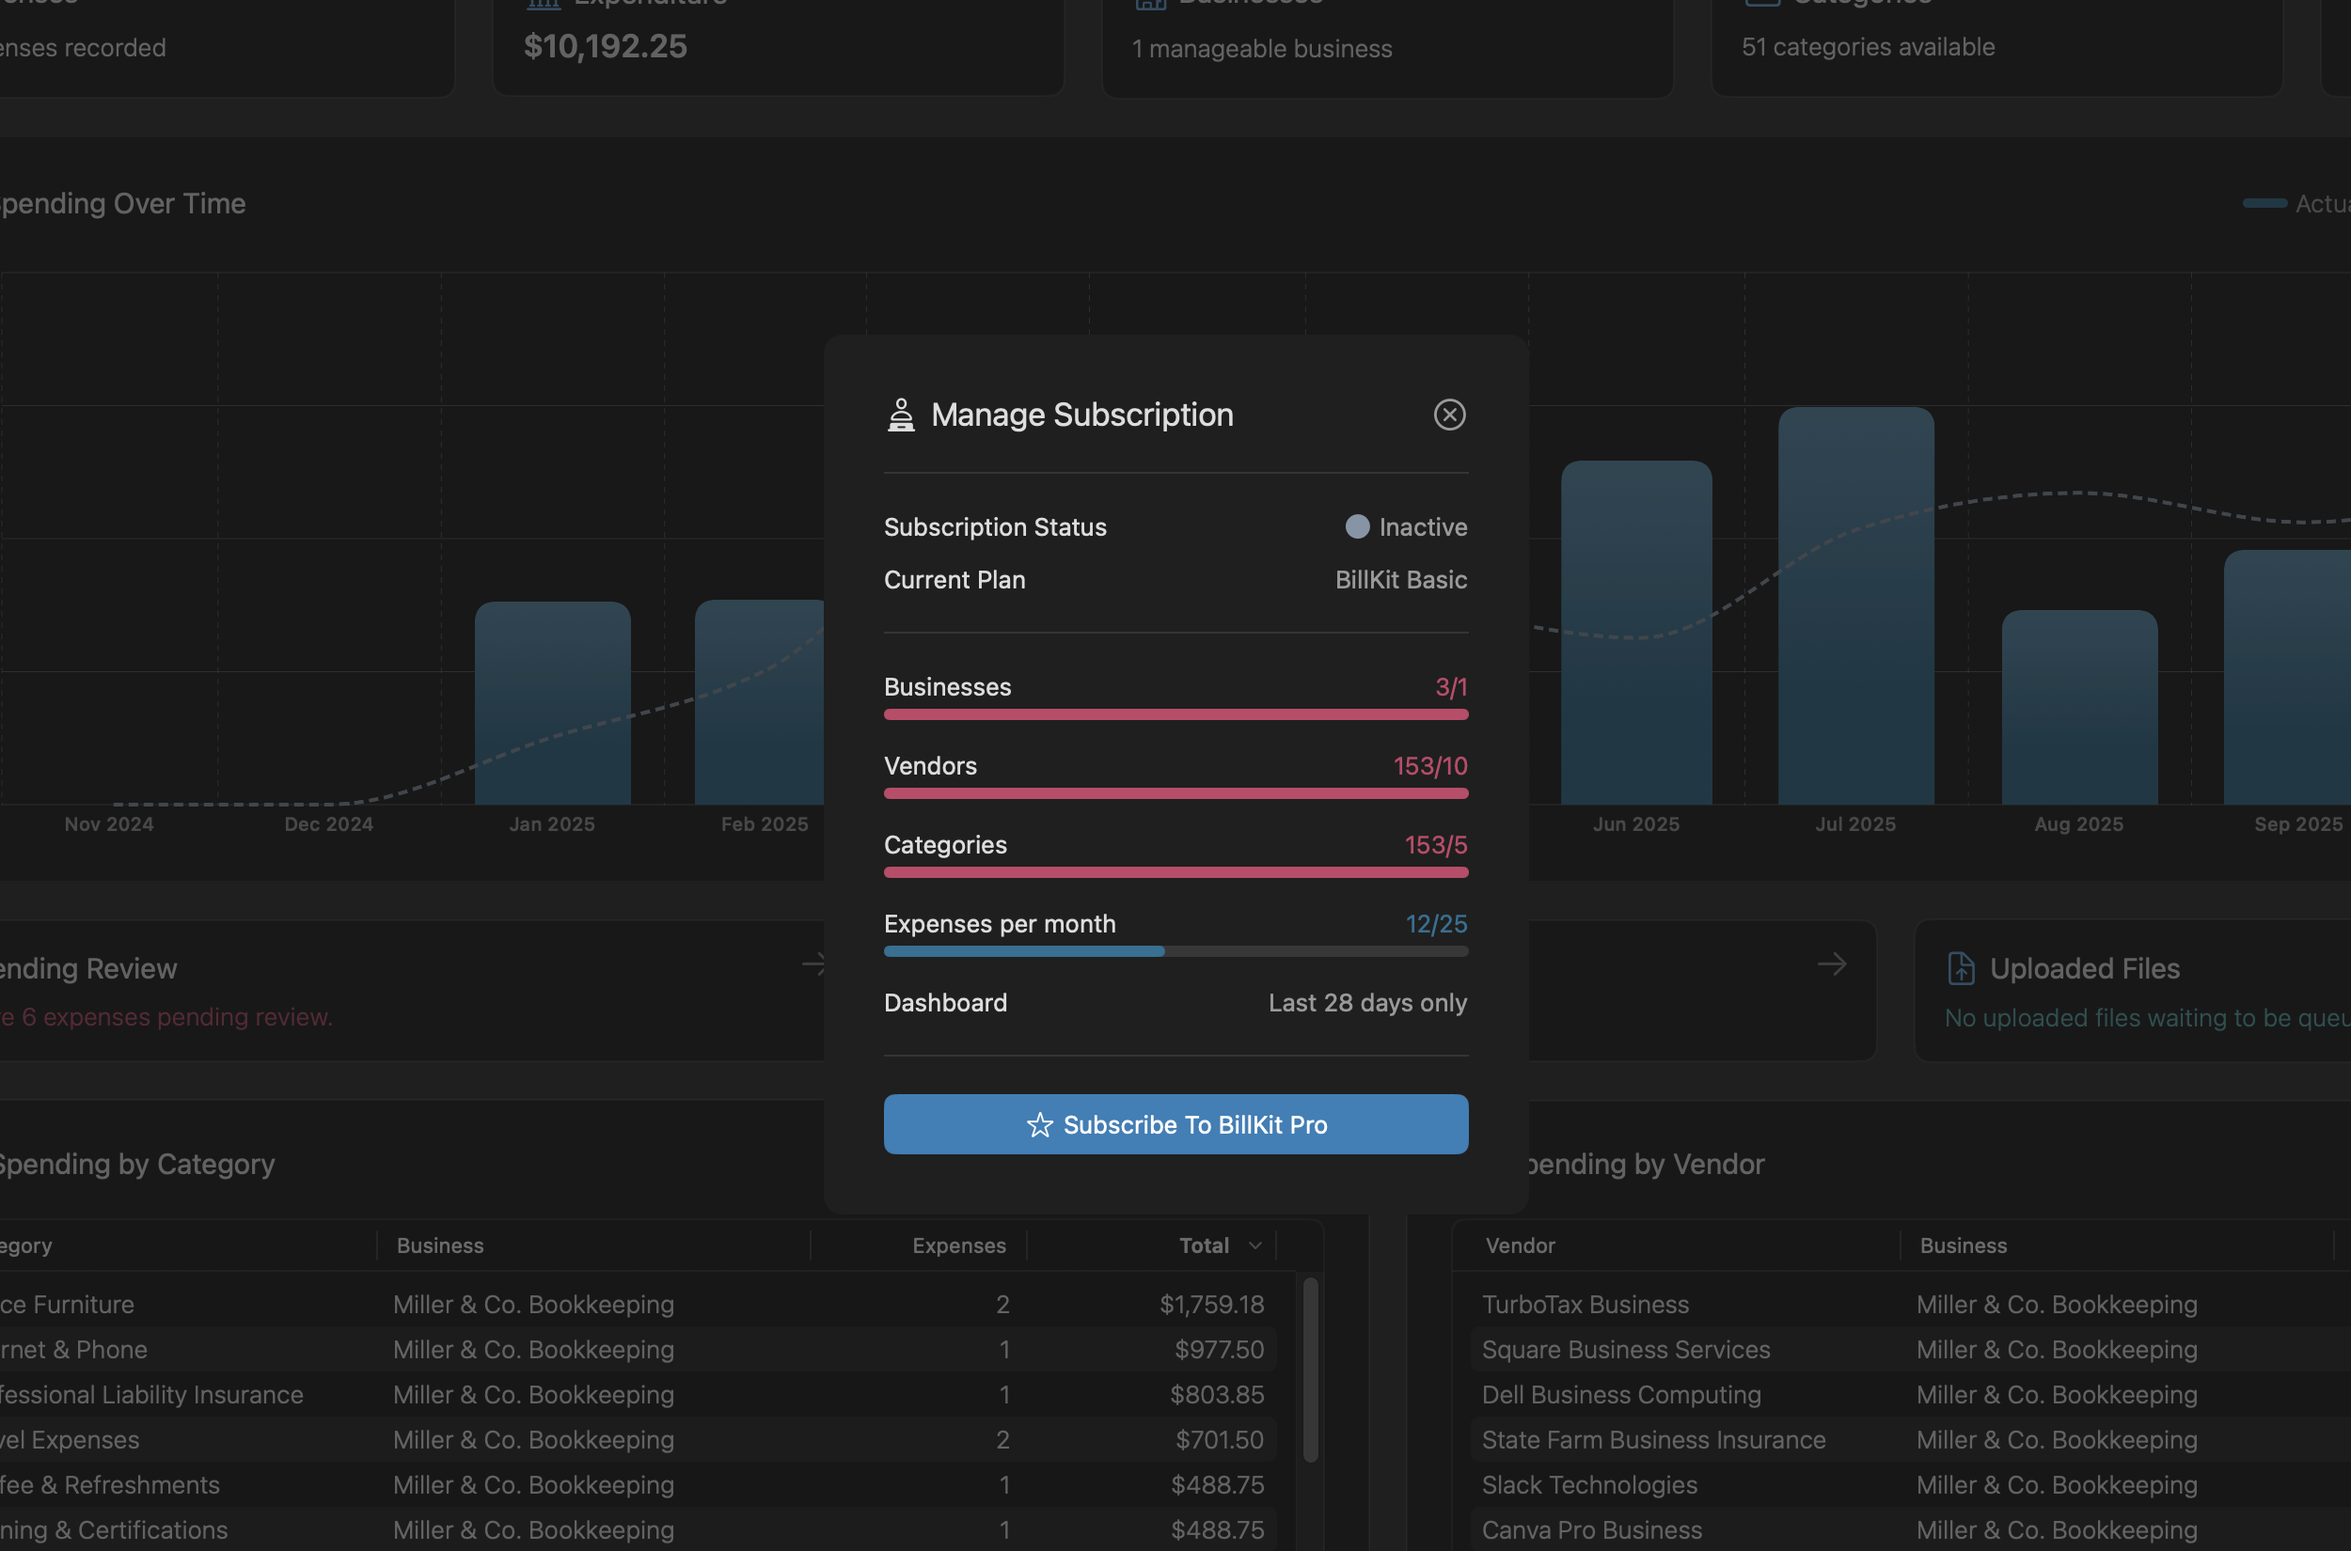The image size is (2351, 1551).
Task: Open the Total column sort dropdown
Action: point(1254,1245)
